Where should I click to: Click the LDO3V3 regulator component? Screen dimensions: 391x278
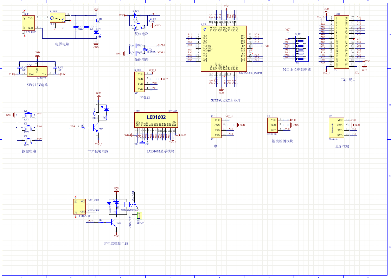(37, 72)
